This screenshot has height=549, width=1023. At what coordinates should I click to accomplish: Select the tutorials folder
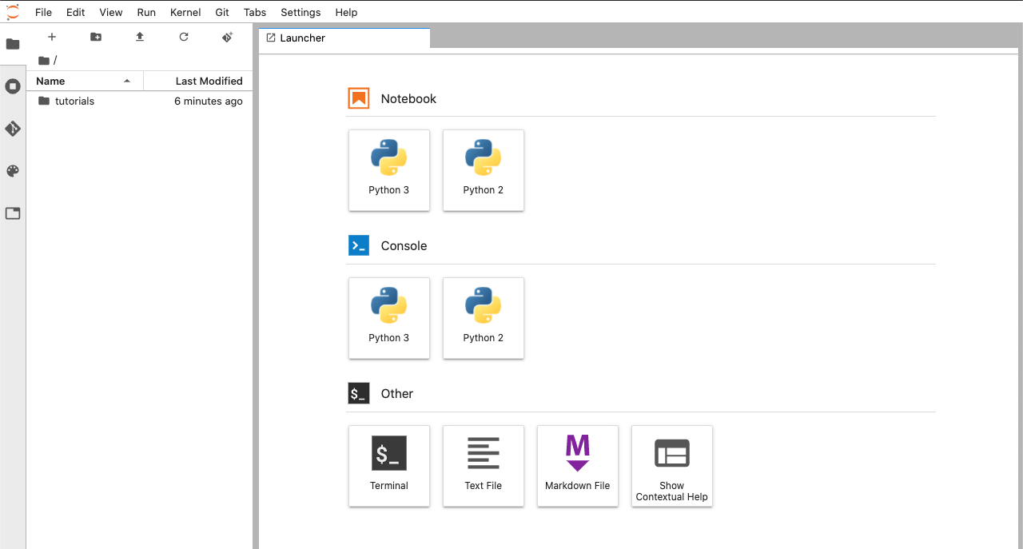(x=140, y=101)
